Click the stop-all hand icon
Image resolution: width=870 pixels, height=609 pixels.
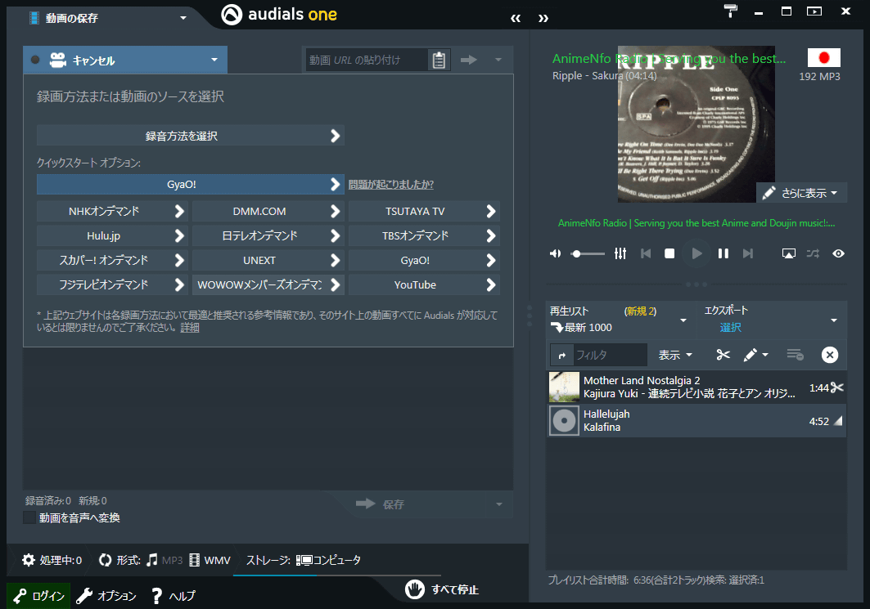click(414, 589)
